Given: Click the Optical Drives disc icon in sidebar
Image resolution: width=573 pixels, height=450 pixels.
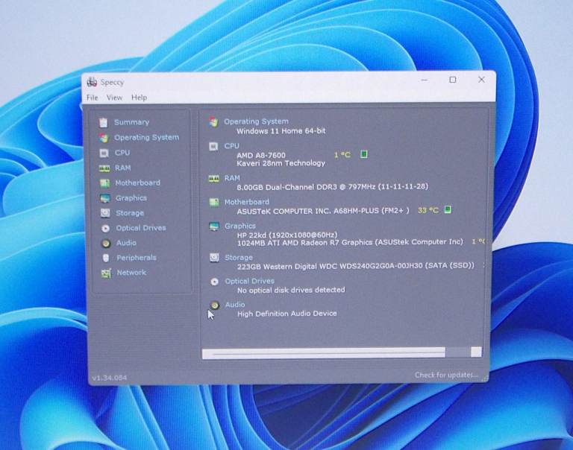Looking at the screenshot, I should point(106,229).
